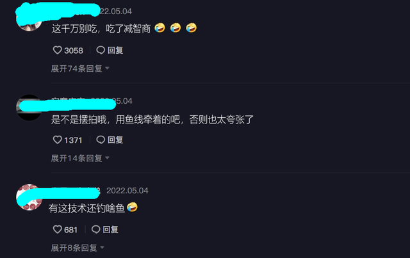The width and height of the screenshot is (410, 258).
Task: Like the comment with 1371 likes
Action: (57, 140)
